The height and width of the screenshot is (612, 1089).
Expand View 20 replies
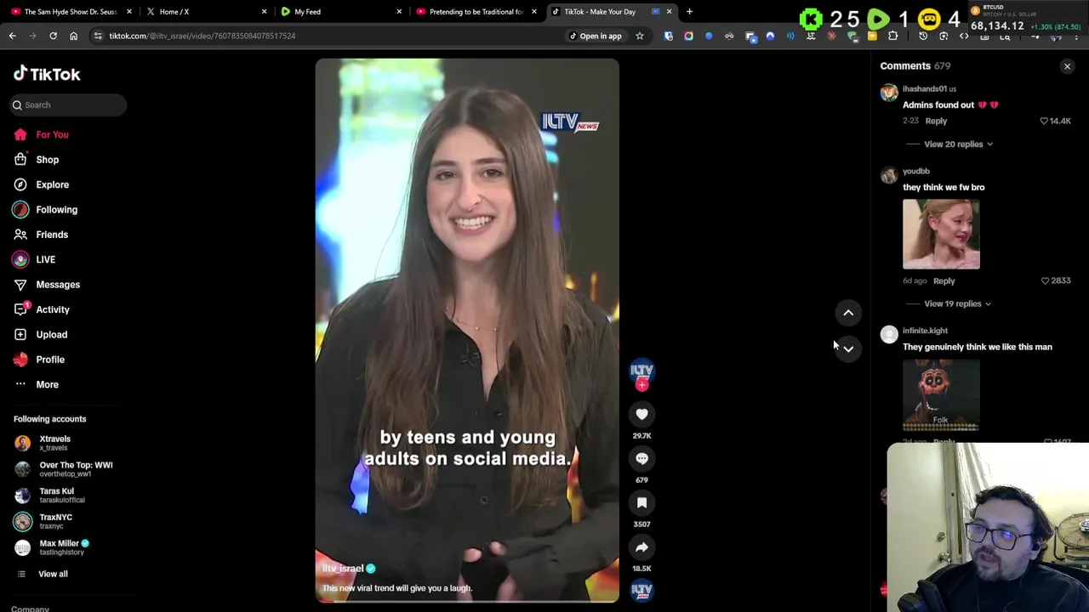958,144
